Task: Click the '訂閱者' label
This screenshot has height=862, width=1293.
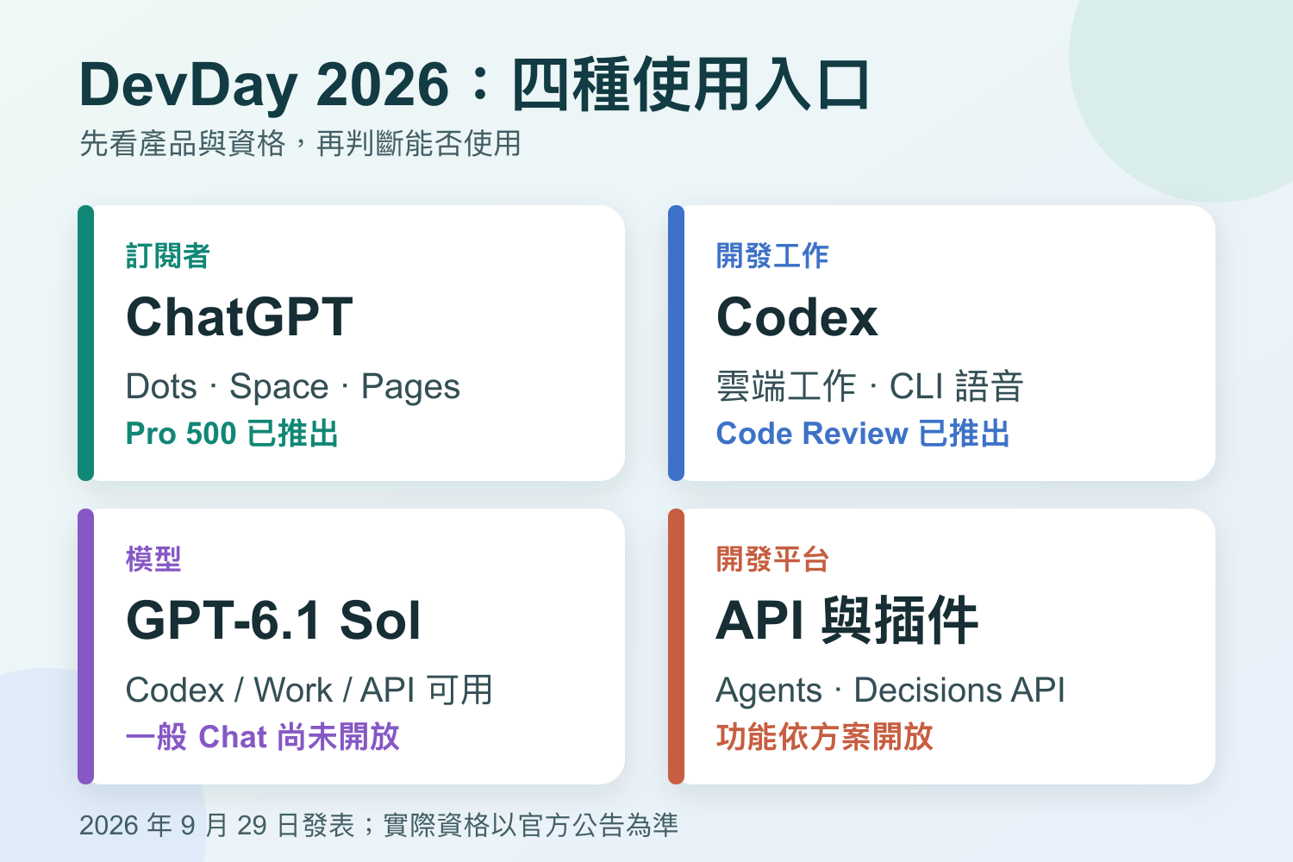Action: 168,256
